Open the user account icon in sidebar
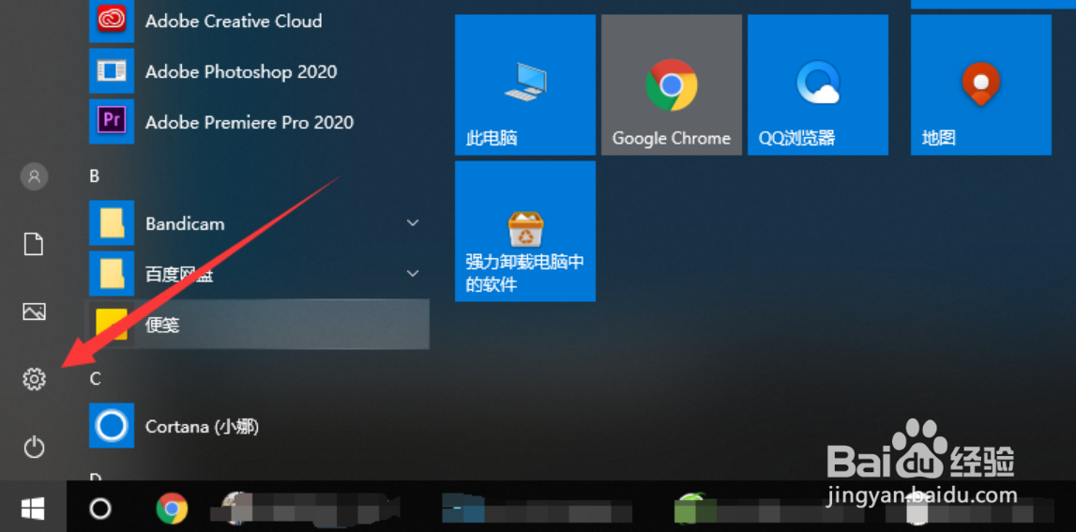Image resolution: width=1076 pixels, height=532 pixels. click(x=34, y=176)
